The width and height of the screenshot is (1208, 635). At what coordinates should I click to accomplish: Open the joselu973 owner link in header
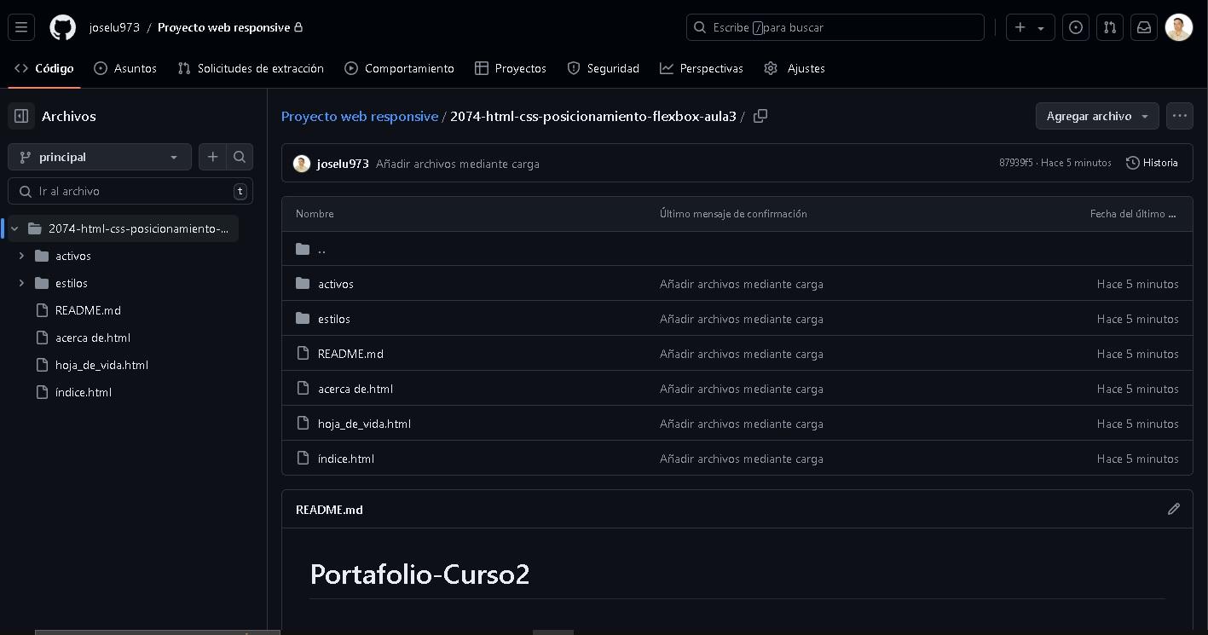pos(114,27)
